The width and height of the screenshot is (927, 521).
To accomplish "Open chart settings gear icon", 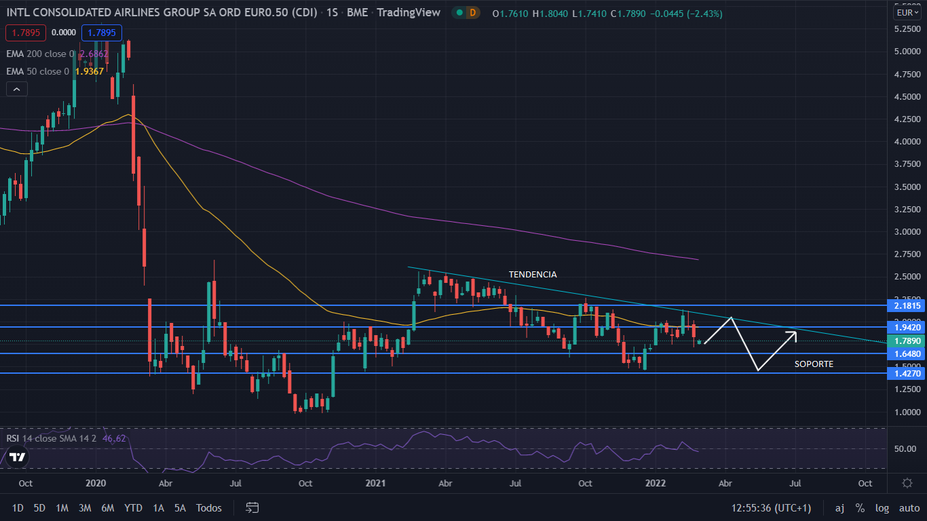I will tap(907, 483).
